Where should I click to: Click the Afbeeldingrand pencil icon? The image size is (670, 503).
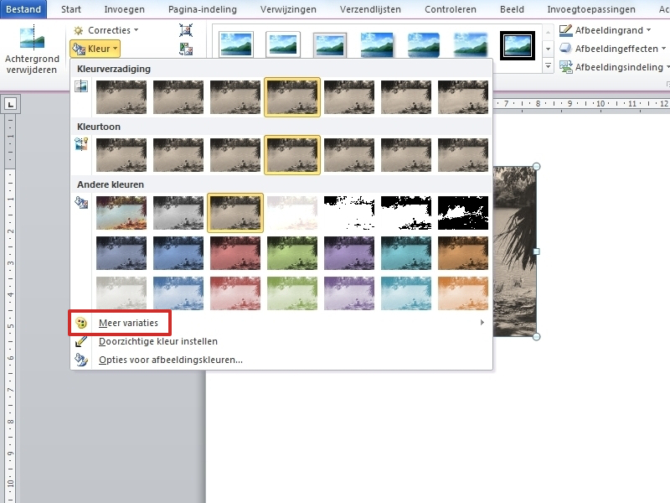point(566,30)
